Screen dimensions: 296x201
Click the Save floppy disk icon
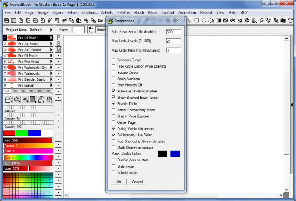(x=7, y=20)
